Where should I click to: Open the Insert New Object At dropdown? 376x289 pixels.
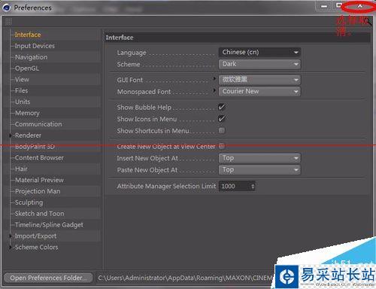point(259,158)
